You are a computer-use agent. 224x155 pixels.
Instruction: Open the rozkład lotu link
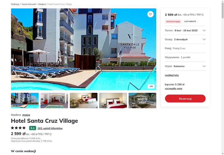172,75
